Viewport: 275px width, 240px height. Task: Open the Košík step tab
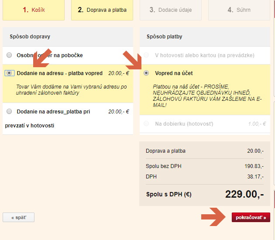(x=34, y=10)
